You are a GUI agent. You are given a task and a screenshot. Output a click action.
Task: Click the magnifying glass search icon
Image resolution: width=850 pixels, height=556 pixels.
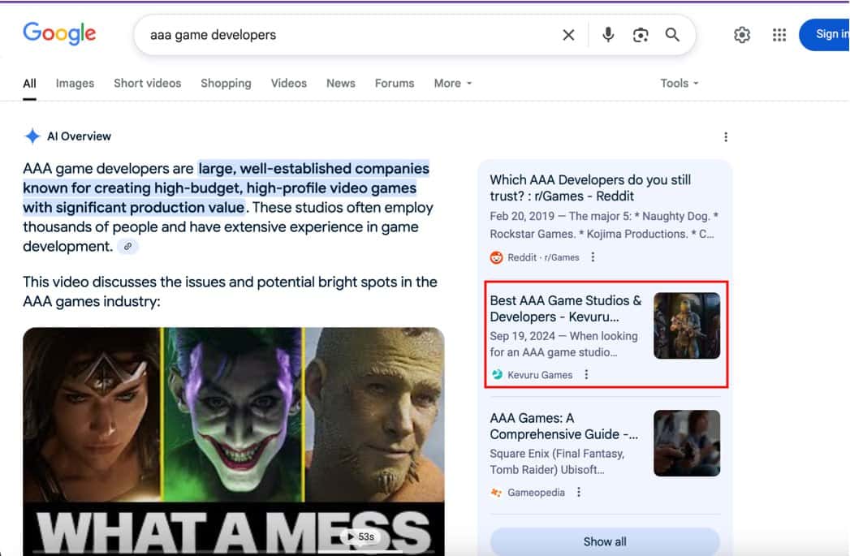(672, 35)
